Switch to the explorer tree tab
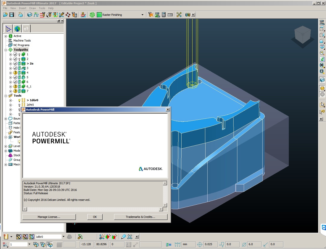This screenshot has width=326, height=249. point(8,29)
